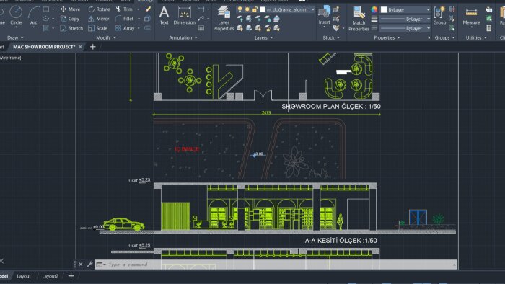Choose the Array tool

[x=125, y=28]
